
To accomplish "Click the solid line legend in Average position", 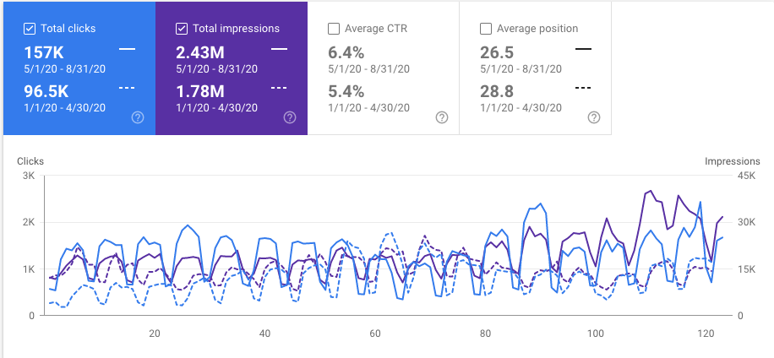I will click(x=583, y=50).
